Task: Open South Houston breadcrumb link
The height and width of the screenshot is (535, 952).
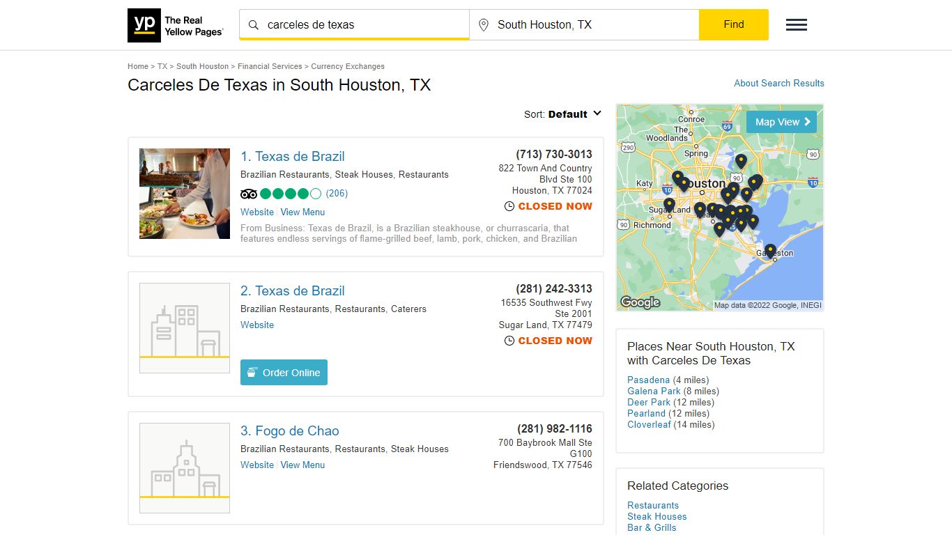Action: coord(202,66)
